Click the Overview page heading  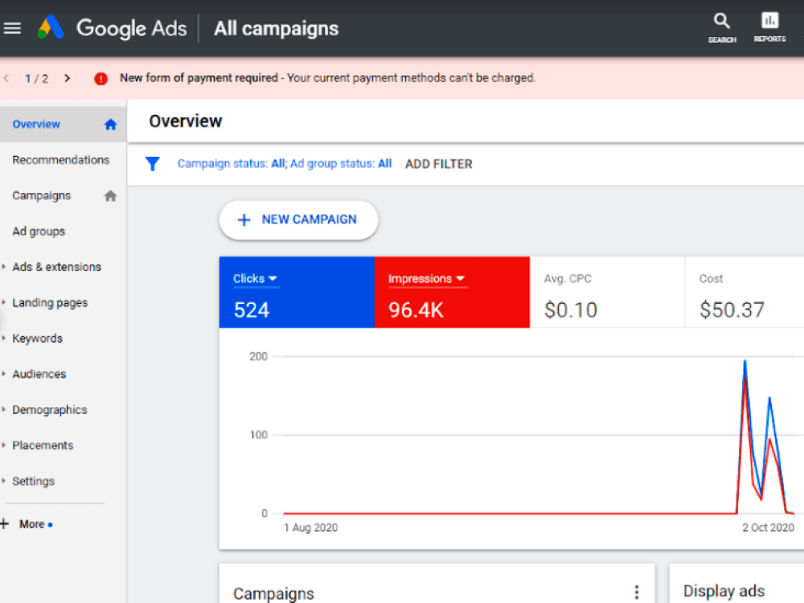[x=186, y=121]
